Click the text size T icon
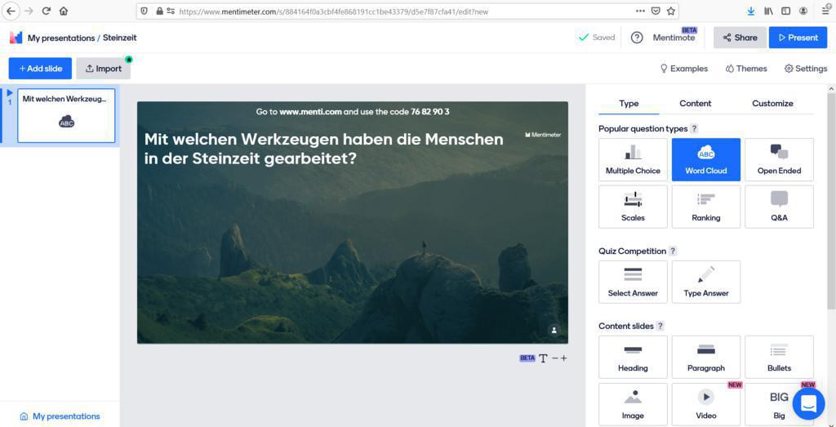The height and width of the screenshot is (427, 836). point(543,358)
